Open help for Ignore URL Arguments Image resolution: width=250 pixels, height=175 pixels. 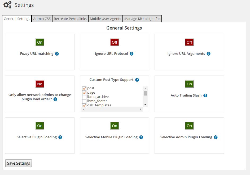(x=208, y=54)
